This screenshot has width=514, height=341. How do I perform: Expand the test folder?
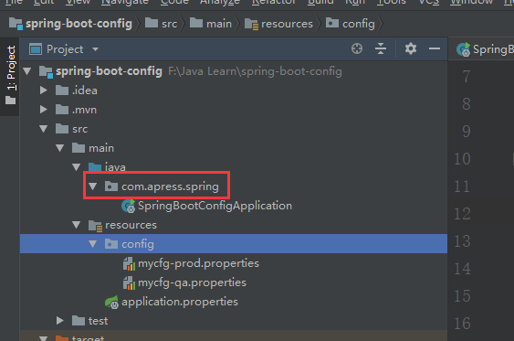pyautogui.click(x=59, y=321)
